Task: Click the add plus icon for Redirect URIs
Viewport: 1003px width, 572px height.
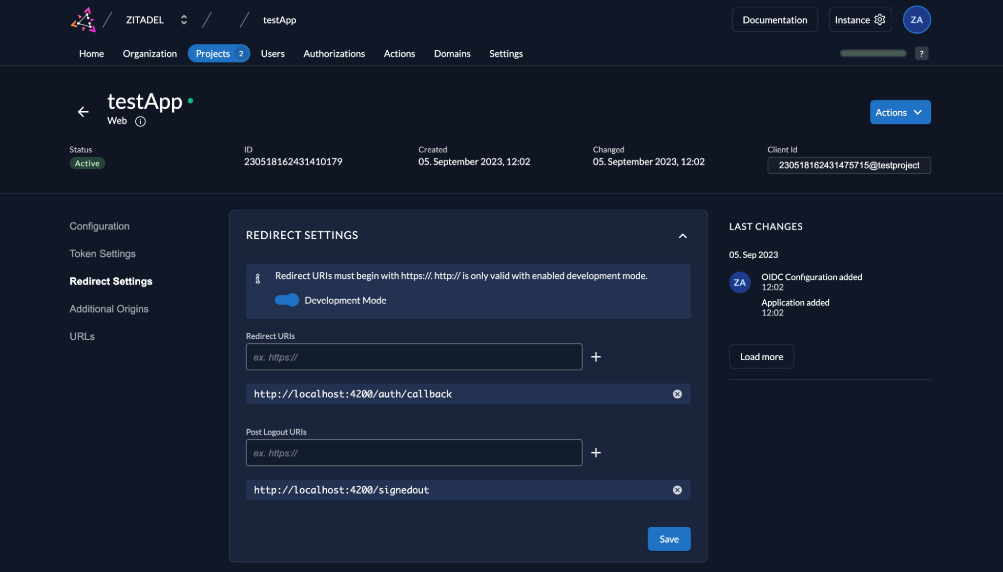Action: click(x=596, y=357)
